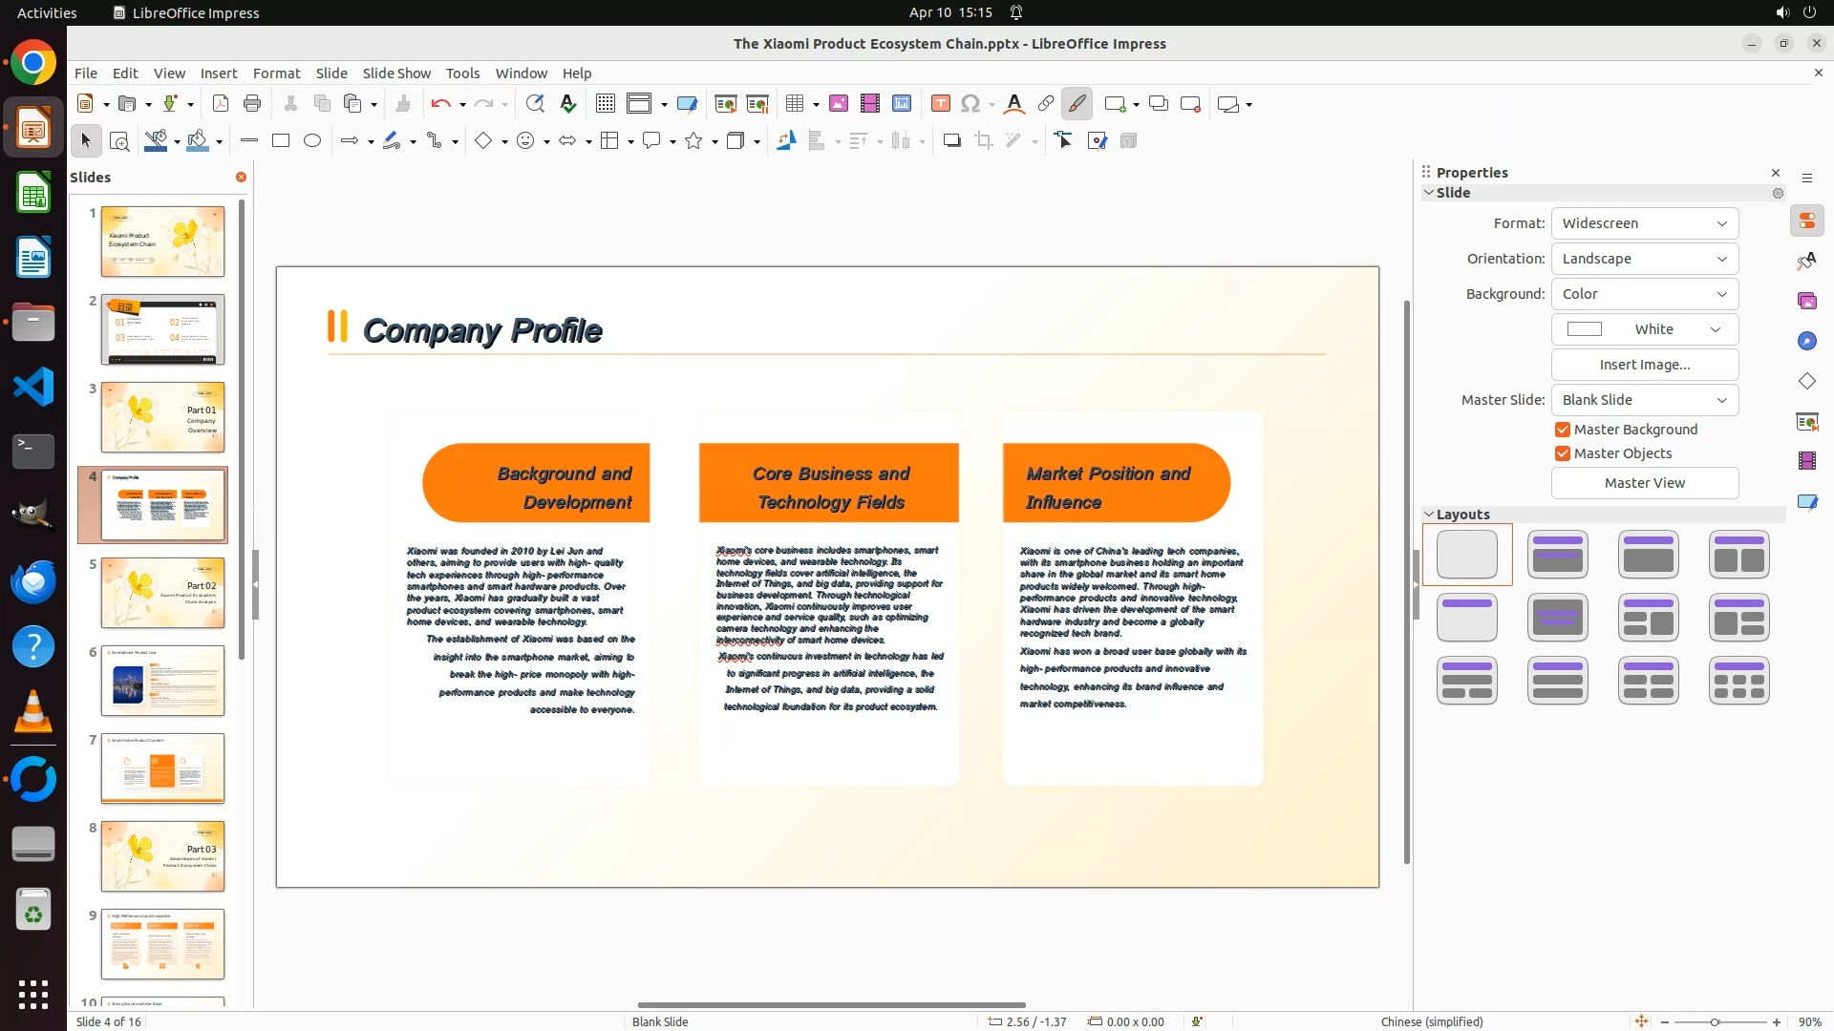
Task: Click the Display Grid toolbar icon
Action: (x=605, y=104)
